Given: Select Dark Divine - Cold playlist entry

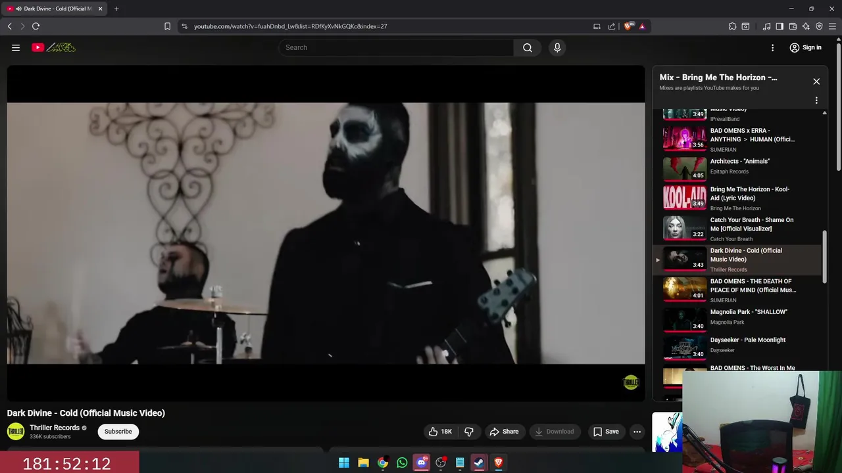Looking at the screenshot, I should coord(737,259).
